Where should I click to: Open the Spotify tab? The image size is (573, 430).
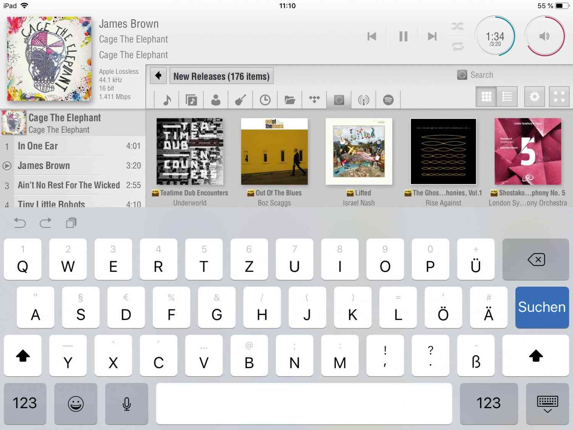[388, 100]
